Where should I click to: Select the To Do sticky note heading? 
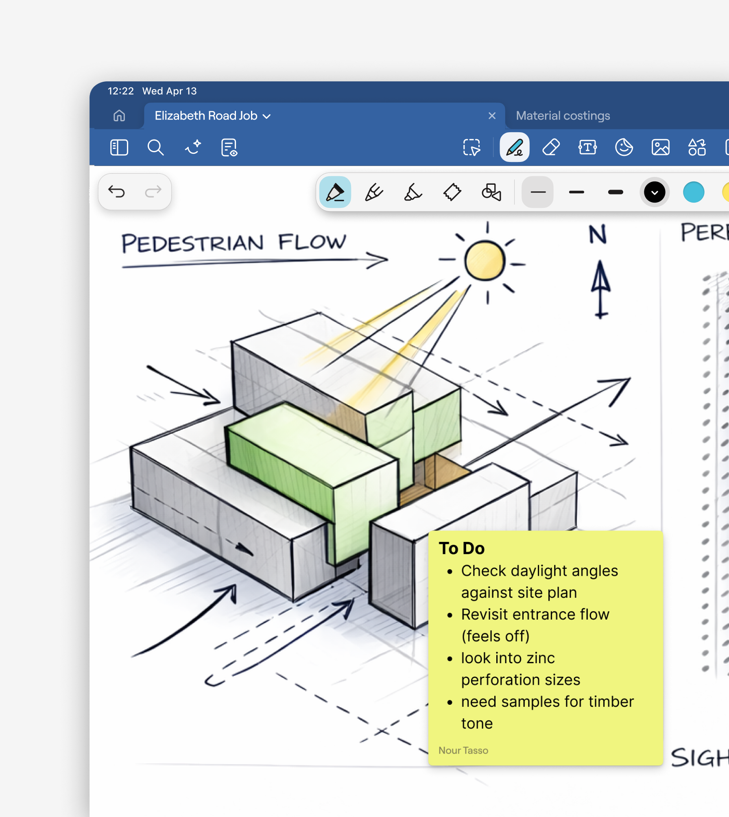[x=462, y=548]
